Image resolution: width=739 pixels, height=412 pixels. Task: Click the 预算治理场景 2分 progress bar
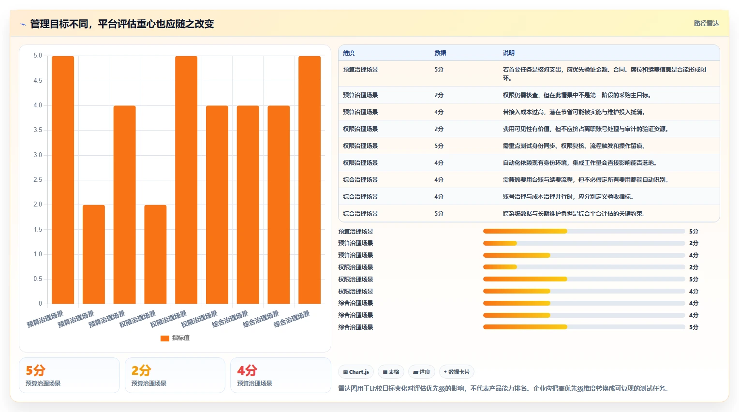(x=584, y=243)
